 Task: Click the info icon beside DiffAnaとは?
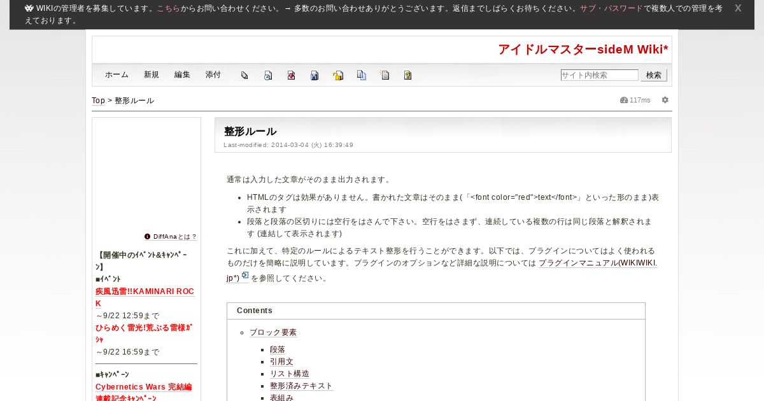coord(148,236)
